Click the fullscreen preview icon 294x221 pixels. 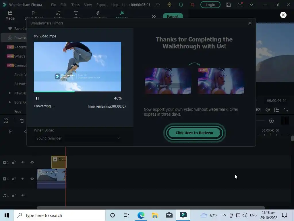pos(286,110)
